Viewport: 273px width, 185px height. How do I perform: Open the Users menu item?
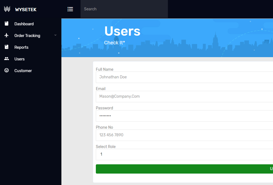19,59
